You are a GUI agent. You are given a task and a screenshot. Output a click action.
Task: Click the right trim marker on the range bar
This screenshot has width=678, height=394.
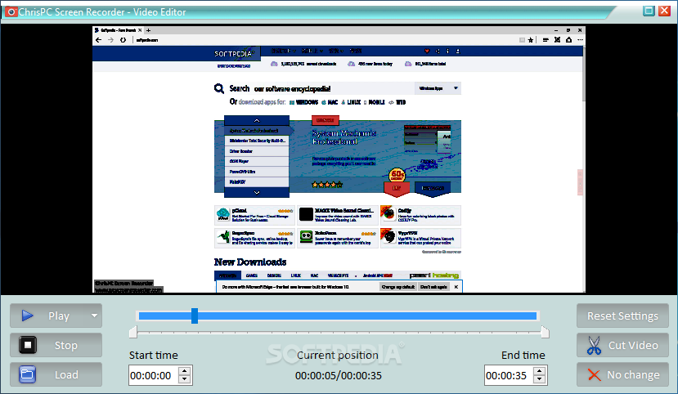click(546, 332)
